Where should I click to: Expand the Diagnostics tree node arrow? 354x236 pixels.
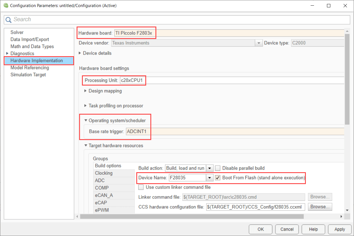[7, 53]
